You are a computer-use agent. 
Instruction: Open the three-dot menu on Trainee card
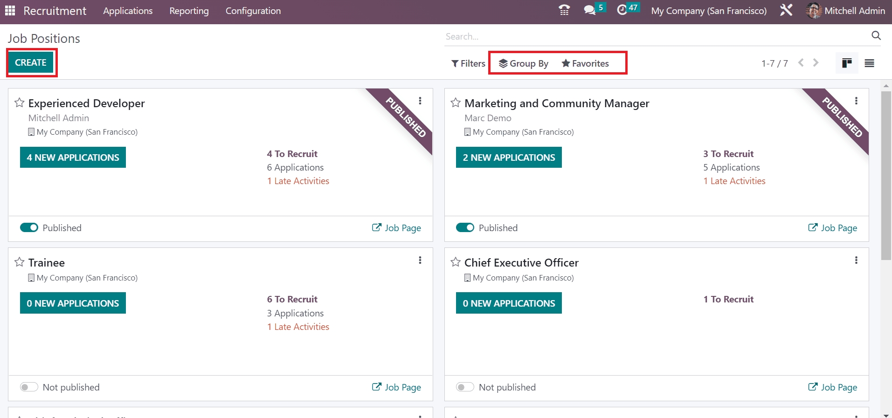pos(420,260)
